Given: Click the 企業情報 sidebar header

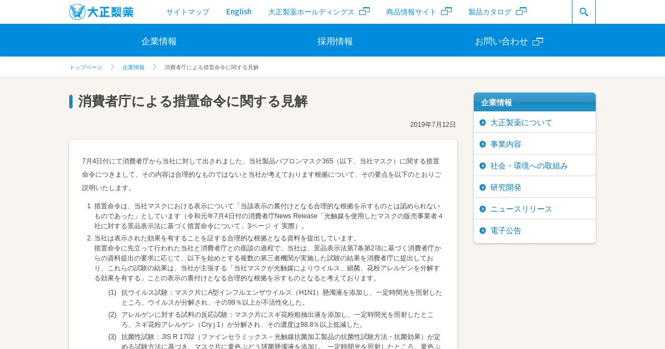Looking at the screenshot, I should (x=535, y=102).
